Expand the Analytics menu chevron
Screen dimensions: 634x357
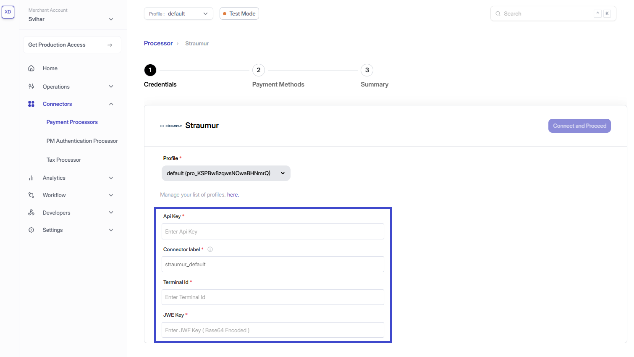click(x=111, y=178)
